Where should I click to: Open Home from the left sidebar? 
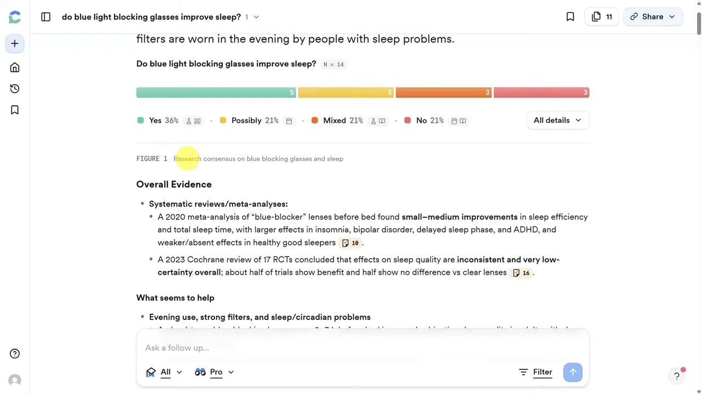(14, 67)
